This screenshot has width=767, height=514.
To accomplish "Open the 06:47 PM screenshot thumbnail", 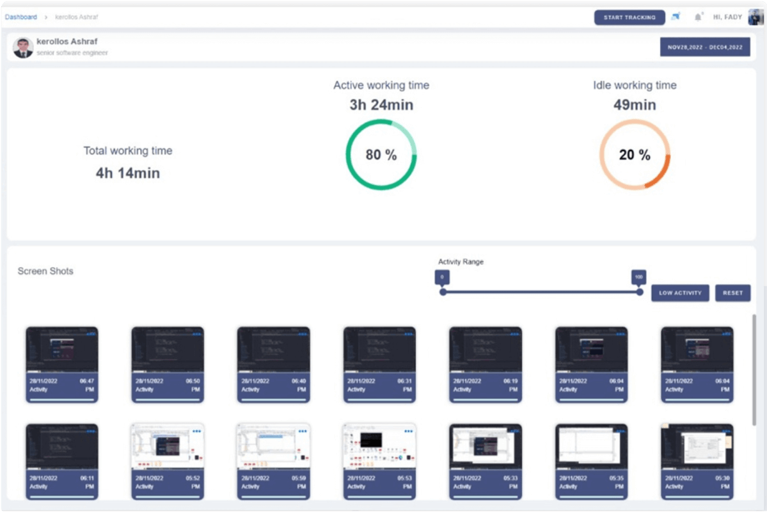I will (61, 350).
